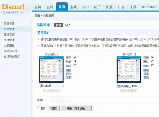
Task: Open the UCenter top tab
Action: (x=149, y=7)
